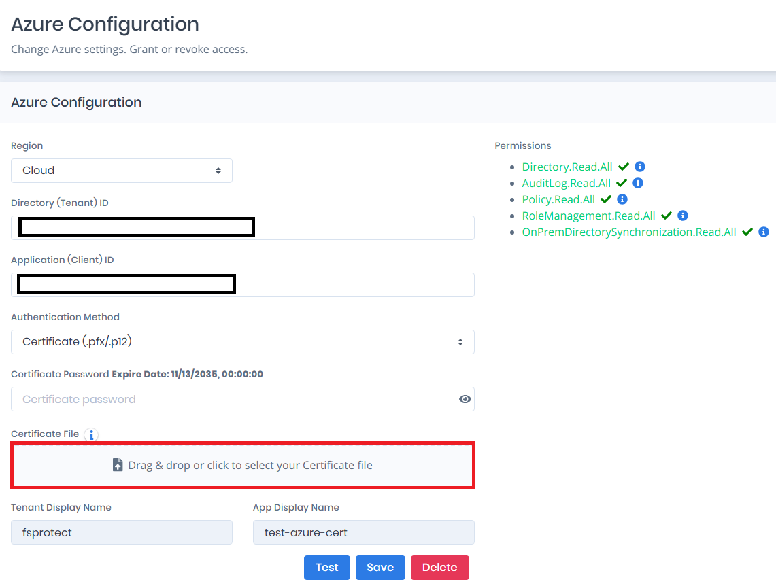776x586 pixels.
Task: Click info icon beside RoleManagement.Read.All
Action: 683,216
